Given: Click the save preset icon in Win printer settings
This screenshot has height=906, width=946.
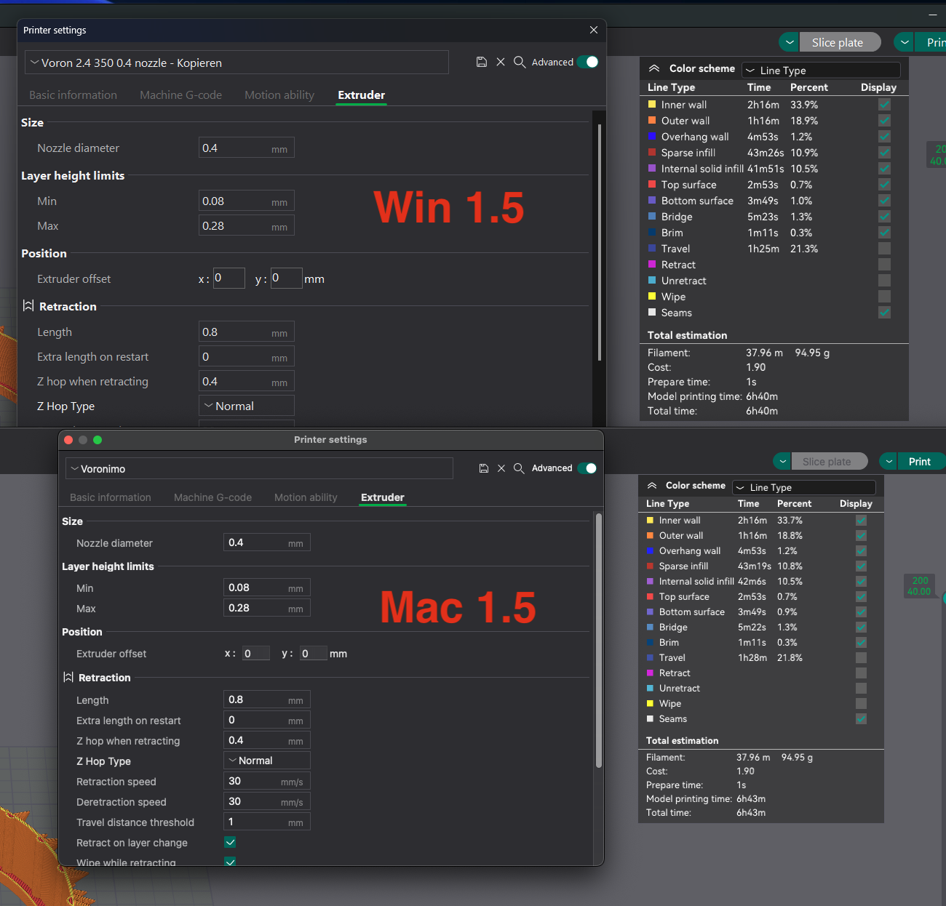Looking at the screenshot, I should [481, 62].
